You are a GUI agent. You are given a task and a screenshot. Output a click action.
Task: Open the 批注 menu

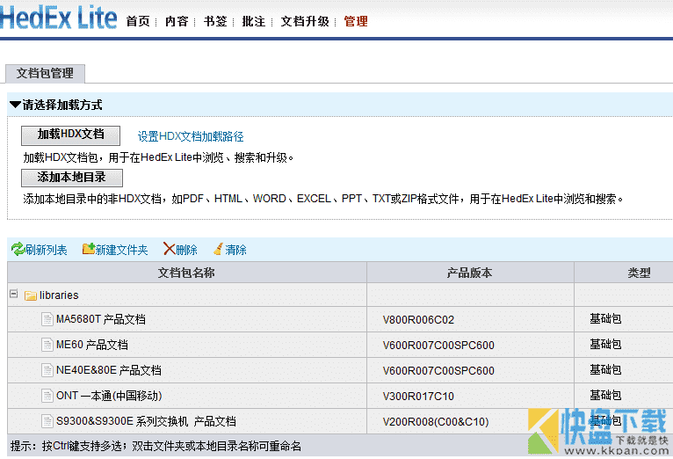point(254,21)
